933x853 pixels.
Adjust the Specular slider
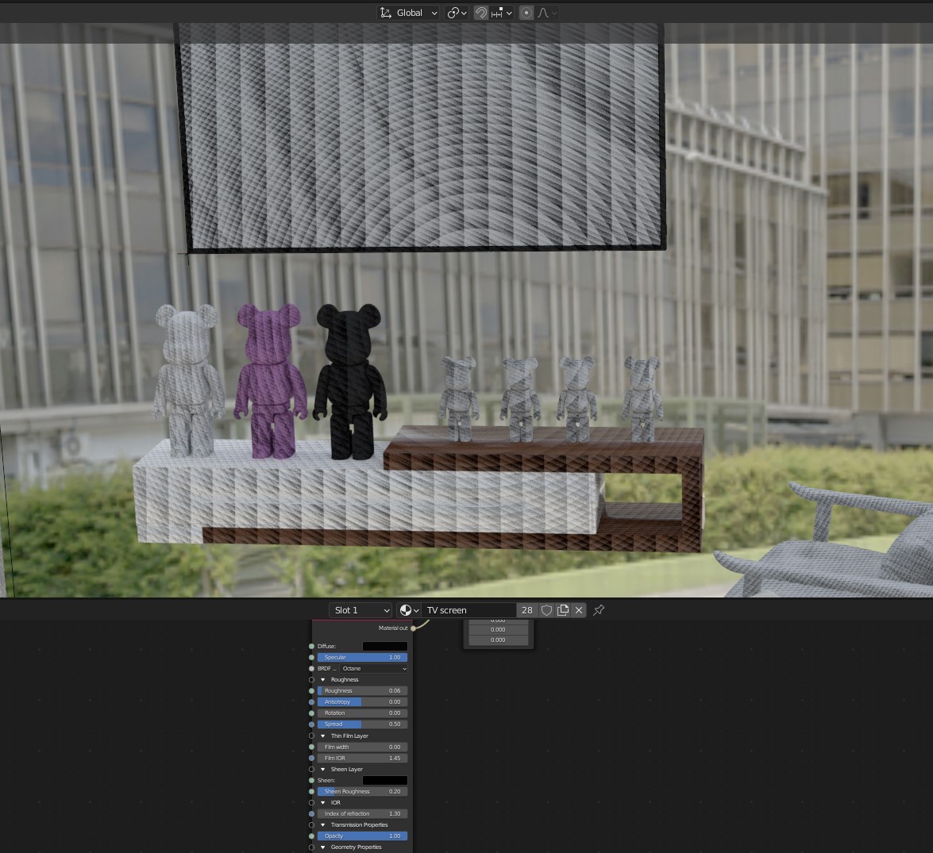point(362,658)
